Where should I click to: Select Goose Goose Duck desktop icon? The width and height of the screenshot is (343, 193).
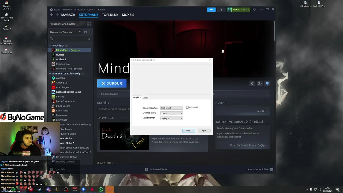click(7, 17)
